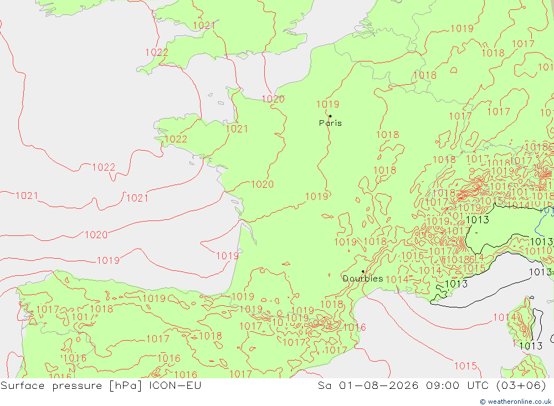Open the weatheronline.co.uk copyright link

[515, 402]
